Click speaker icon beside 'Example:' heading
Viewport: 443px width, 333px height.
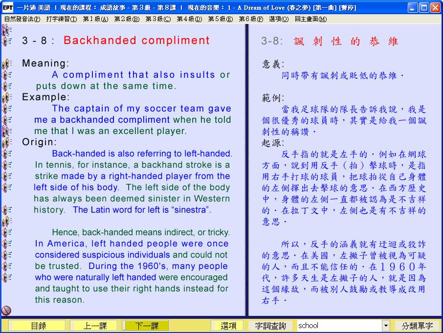coord(6,97)
